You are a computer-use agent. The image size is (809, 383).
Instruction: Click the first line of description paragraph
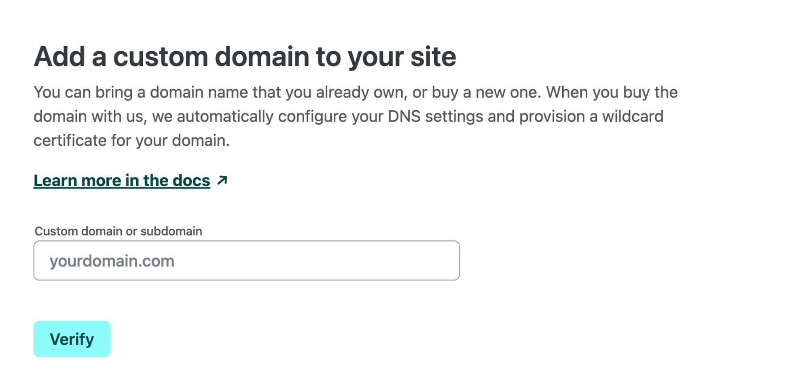(x=355, y=92)
